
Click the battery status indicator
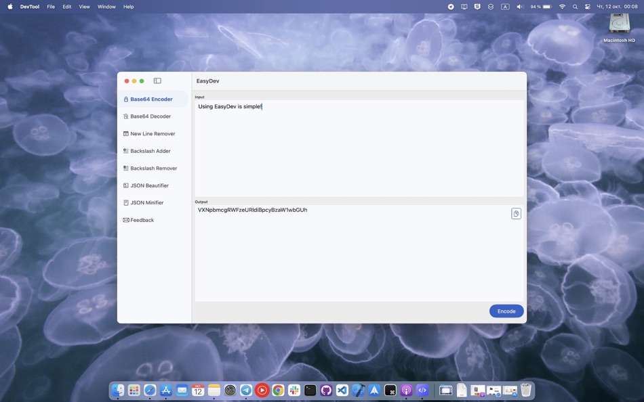pyautogui.click(x=540, y=7)
